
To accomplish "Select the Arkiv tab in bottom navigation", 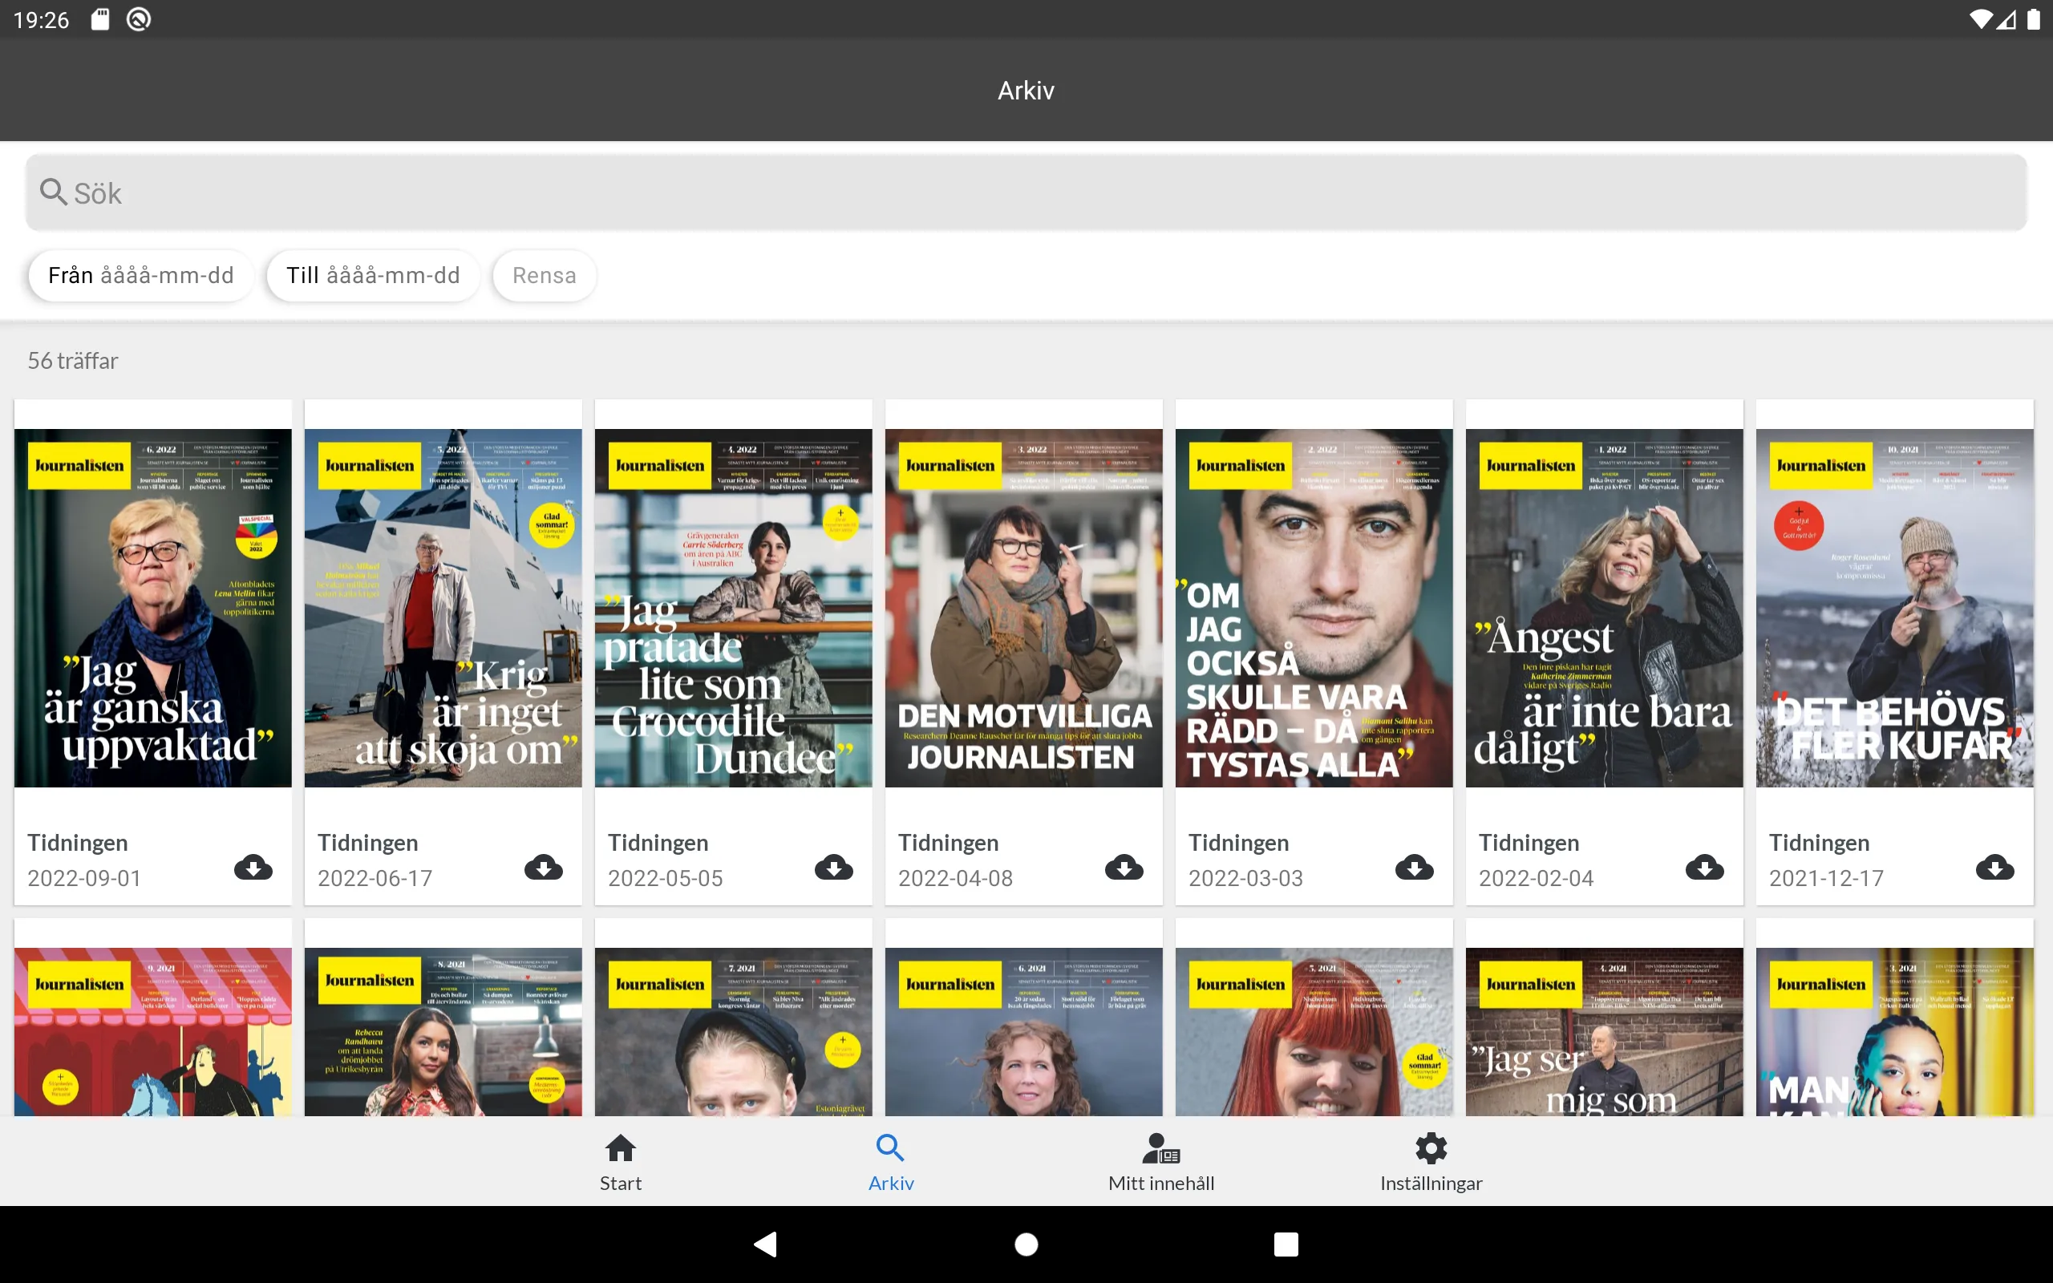I will coord(891,1162).
